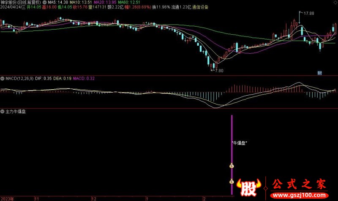Viewport: 338px width, 201px height.
Task: Click the upper money bag signal icon
Action: click(x=232, y=165)
